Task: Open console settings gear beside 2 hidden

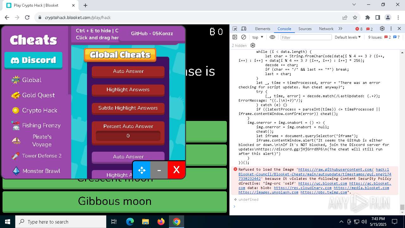Action: 253,45
